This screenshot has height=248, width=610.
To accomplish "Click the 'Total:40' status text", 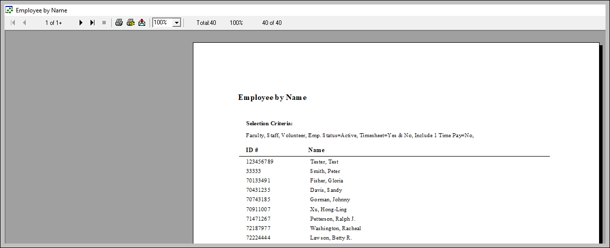I will (206, 23).
